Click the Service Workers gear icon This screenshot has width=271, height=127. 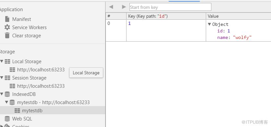[x=7, y=27]
